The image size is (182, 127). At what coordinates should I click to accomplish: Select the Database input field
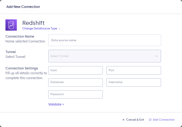[76, 82]
